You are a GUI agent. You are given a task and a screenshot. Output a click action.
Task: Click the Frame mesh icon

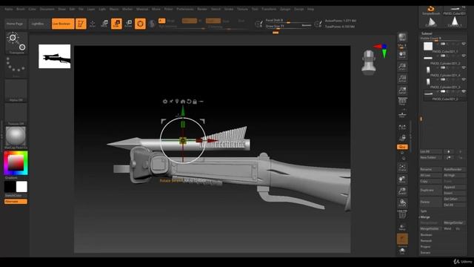402,168
